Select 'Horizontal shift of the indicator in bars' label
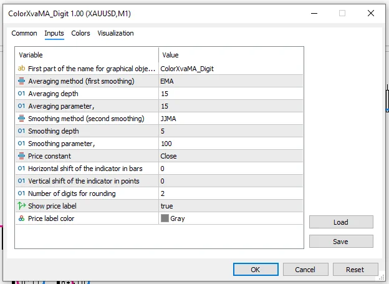The image size is (389, 284). point(85,169)
